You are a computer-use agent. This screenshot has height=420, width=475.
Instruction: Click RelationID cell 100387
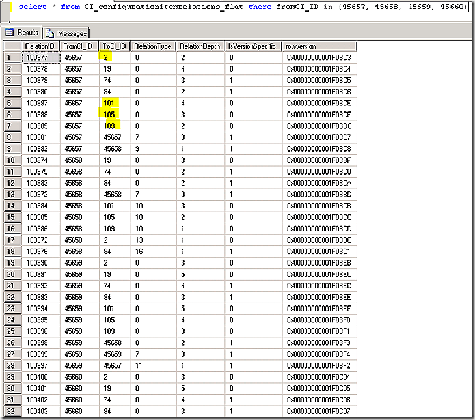click(40, 103)
